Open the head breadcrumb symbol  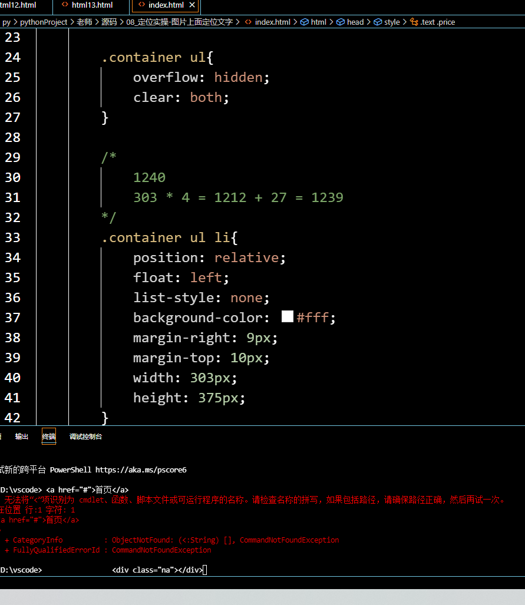point(355,22)
